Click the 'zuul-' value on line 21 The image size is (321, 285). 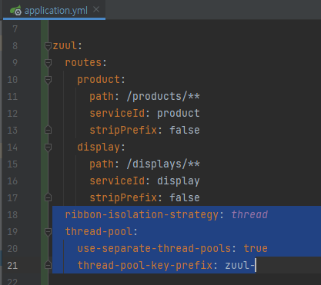[240, 266]
